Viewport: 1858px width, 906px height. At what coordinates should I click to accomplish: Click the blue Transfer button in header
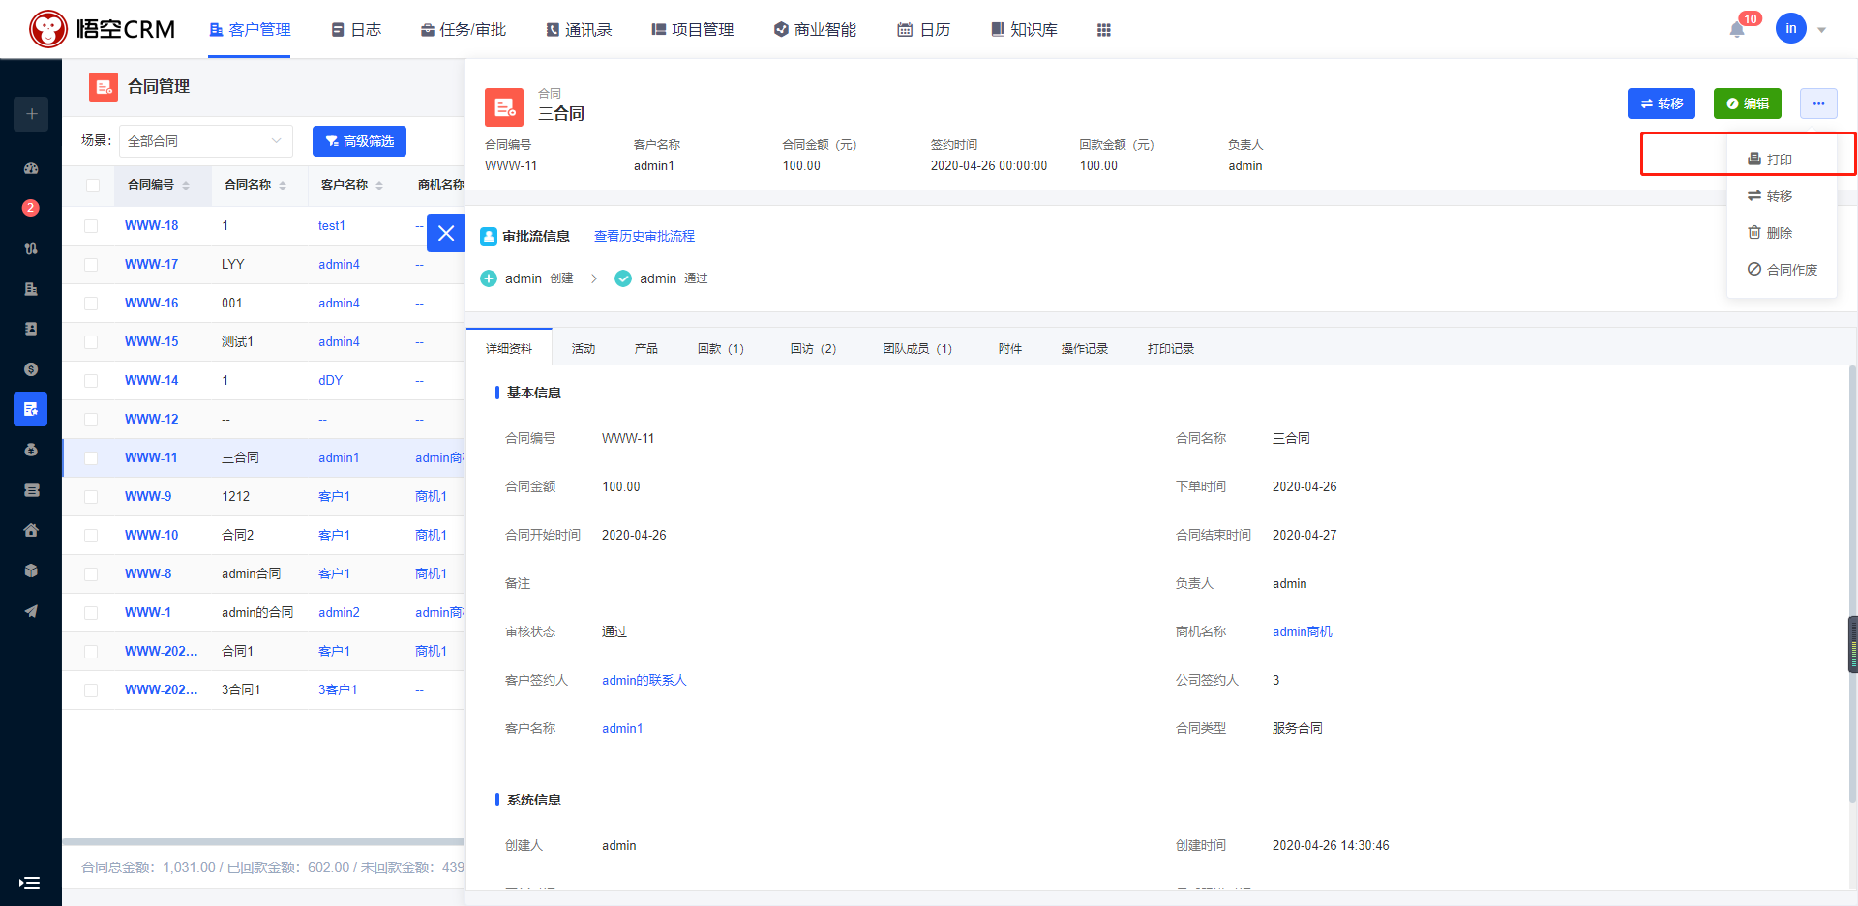click(x=1661, y=103)
